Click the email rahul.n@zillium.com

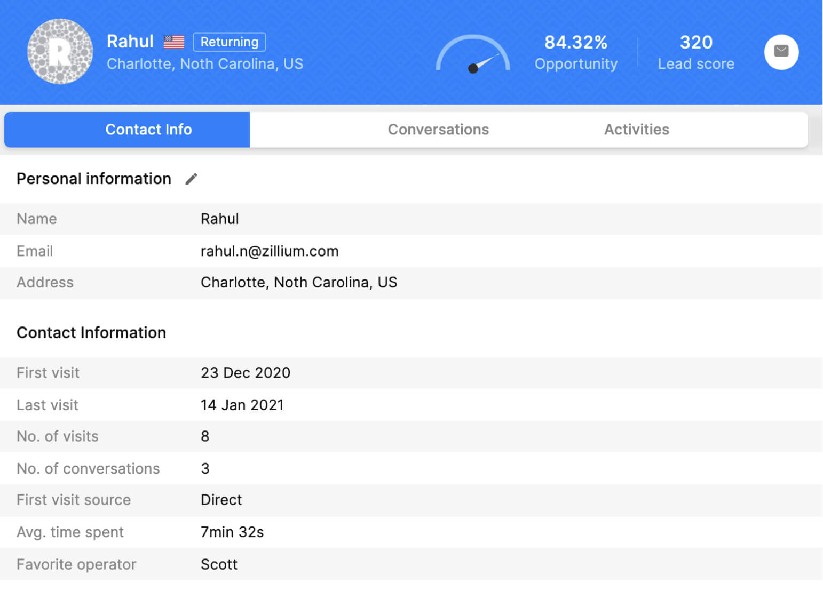270,251
